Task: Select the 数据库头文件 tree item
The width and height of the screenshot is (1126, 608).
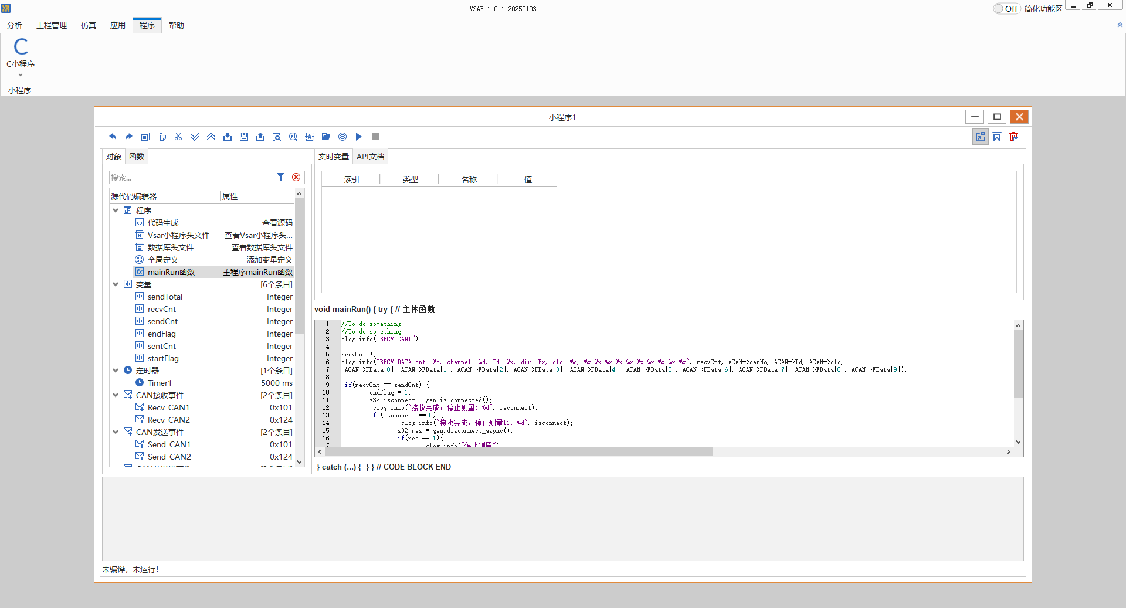Action: [x=171, y=247]
